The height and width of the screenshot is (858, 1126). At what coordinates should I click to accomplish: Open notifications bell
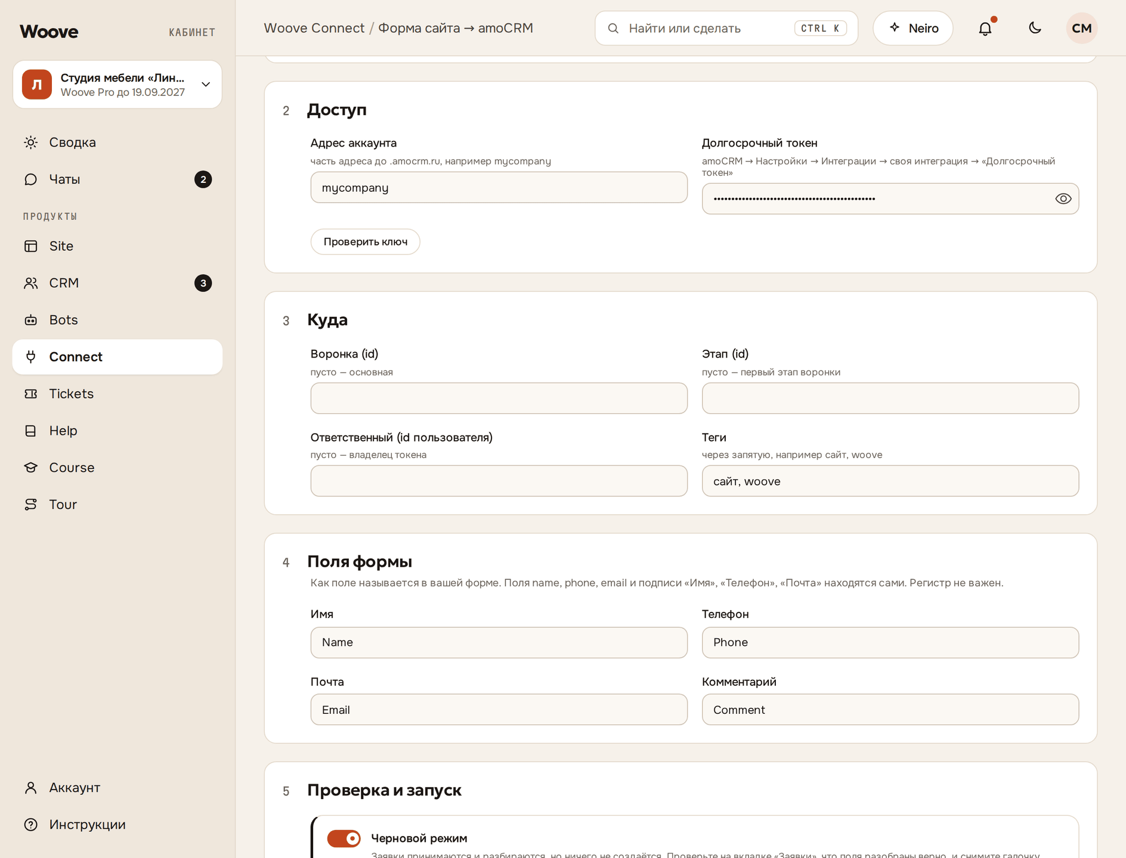[985, 28]
